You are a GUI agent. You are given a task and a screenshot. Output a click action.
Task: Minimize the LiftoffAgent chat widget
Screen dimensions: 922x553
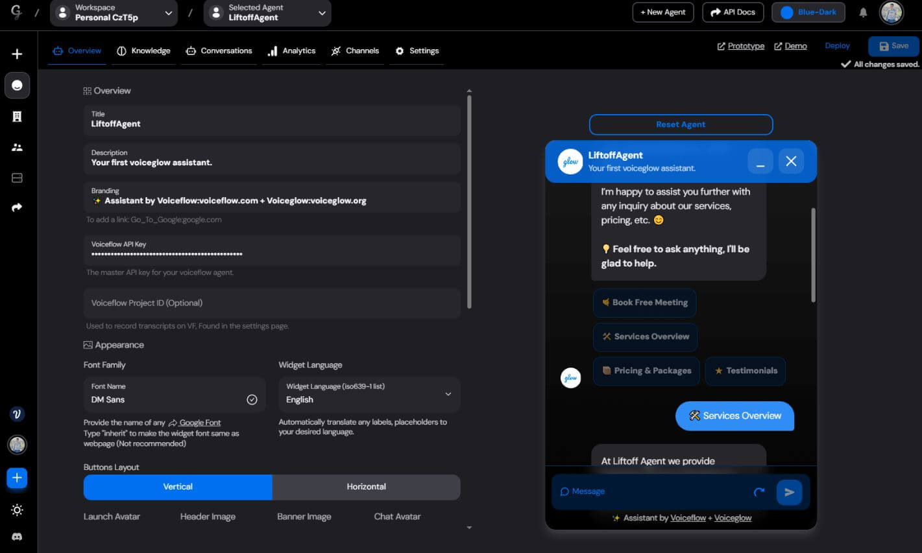760,161
